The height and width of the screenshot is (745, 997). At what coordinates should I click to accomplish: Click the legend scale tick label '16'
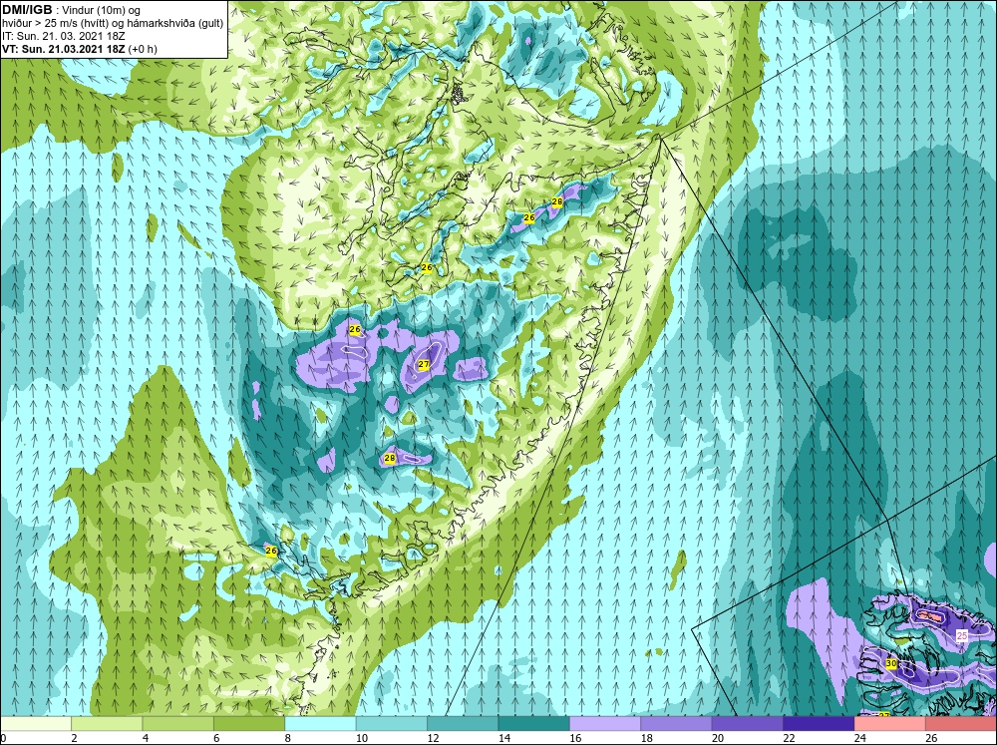[575, 738]
